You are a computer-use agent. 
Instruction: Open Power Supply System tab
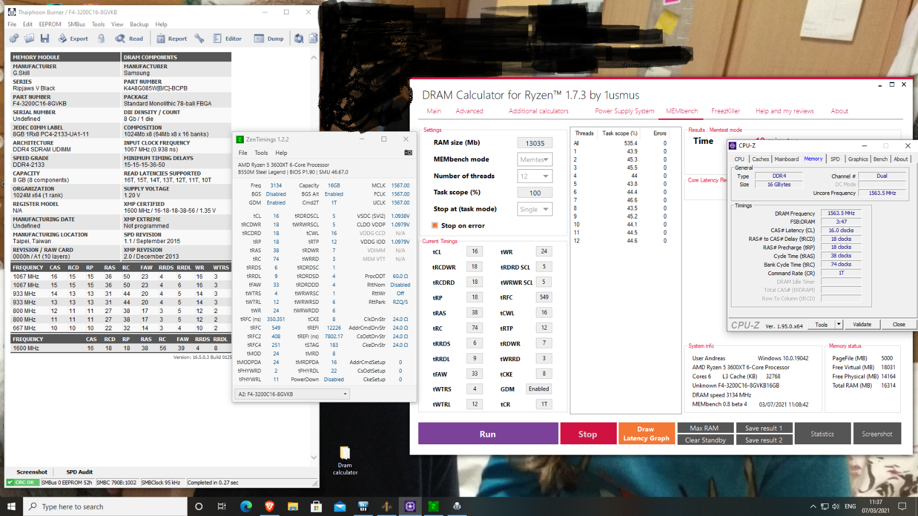tap(624, 111)
